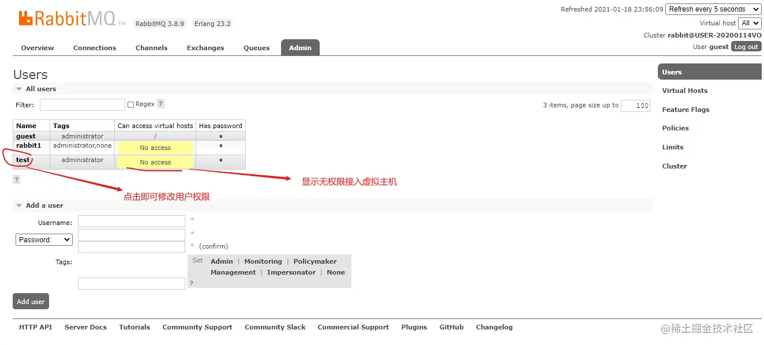
Task: Open the Virtual host dropdown
Action: (x=750, y=23)
